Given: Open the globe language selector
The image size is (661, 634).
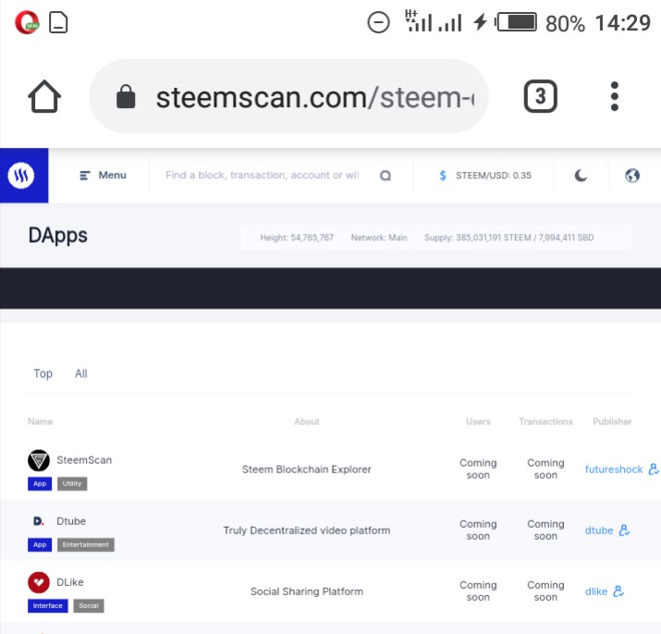Looking at the screenshot, I should (x=632, y=176).
